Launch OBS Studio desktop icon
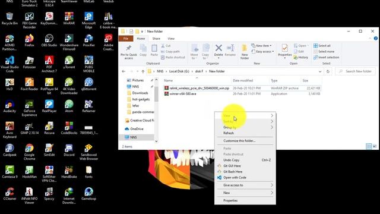The height and width of the screenshot is (214, 380). pos(49,40)
